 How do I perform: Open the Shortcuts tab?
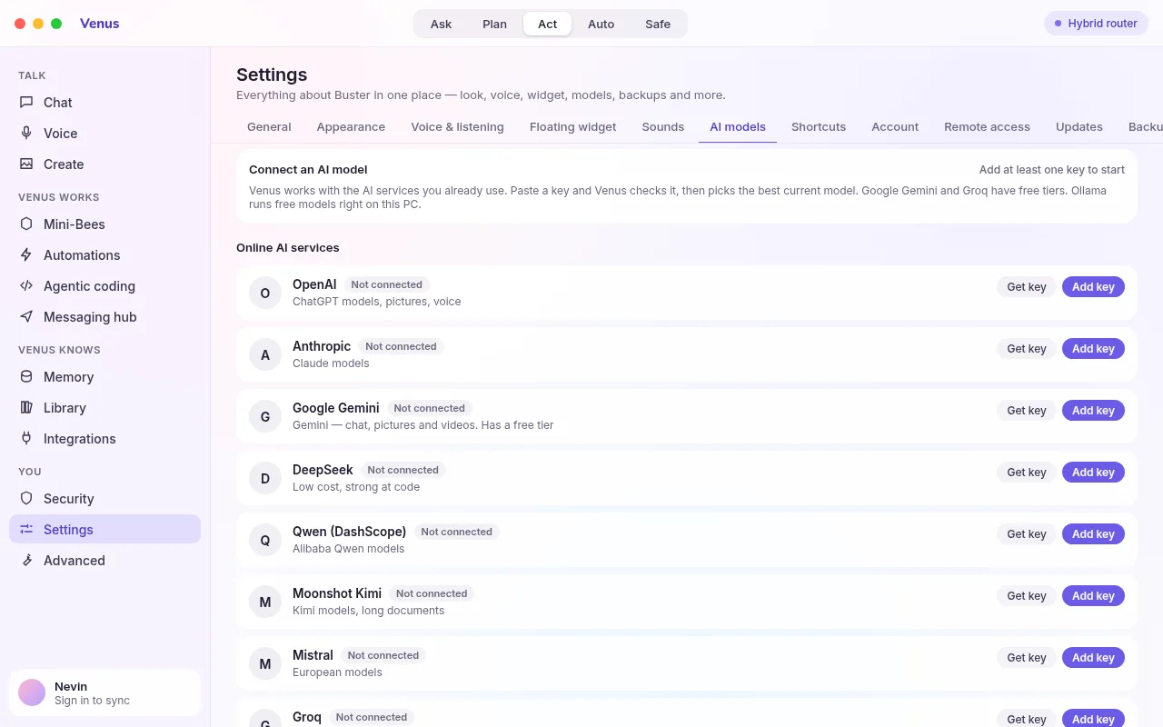coord(819,127)
